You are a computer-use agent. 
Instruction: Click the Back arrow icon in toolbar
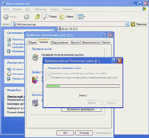pos(6,17)
